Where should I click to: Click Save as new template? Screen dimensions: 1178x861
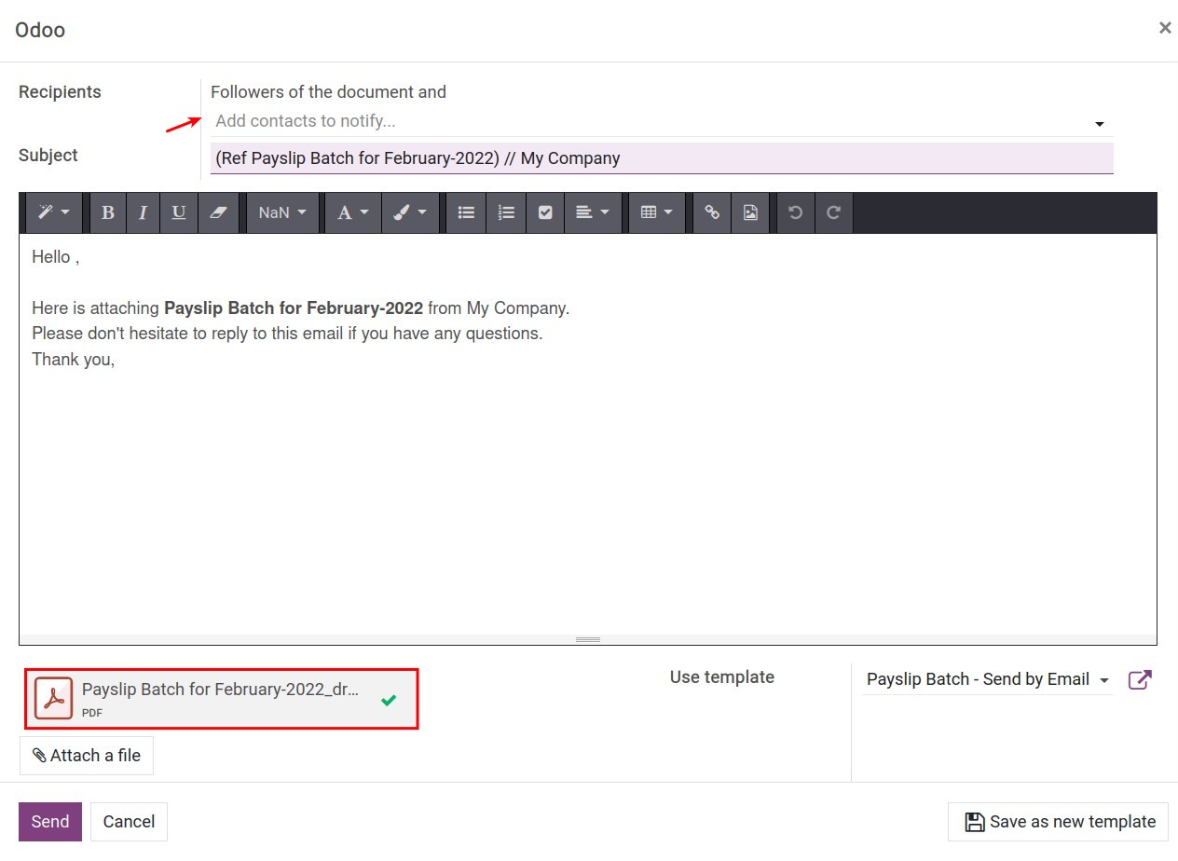[1058, 821]
